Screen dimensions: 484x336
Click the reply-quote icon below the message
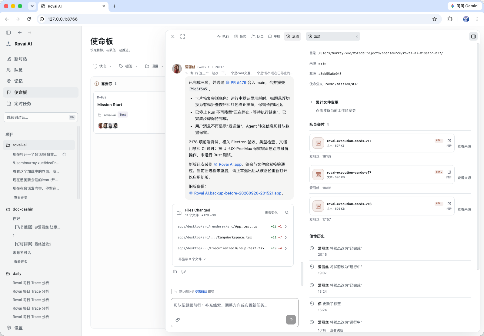tap(183, 271)
